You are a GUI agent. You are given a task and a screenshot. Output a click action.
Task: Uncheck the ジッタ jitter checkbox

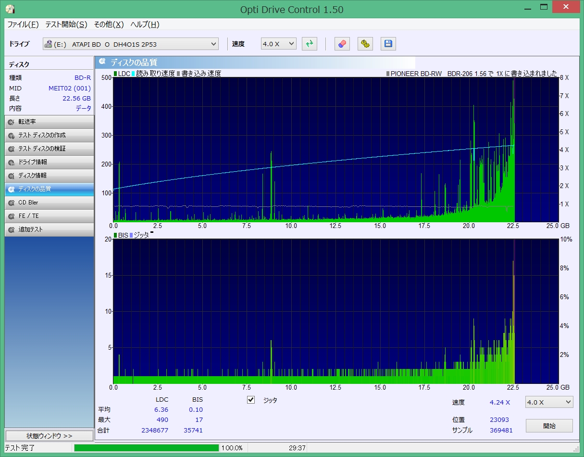point(251,400)
